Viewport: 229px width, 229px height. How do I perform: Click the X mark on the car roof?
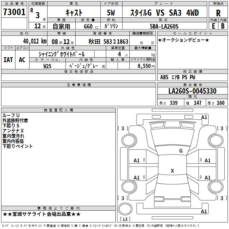click(172, 171)
